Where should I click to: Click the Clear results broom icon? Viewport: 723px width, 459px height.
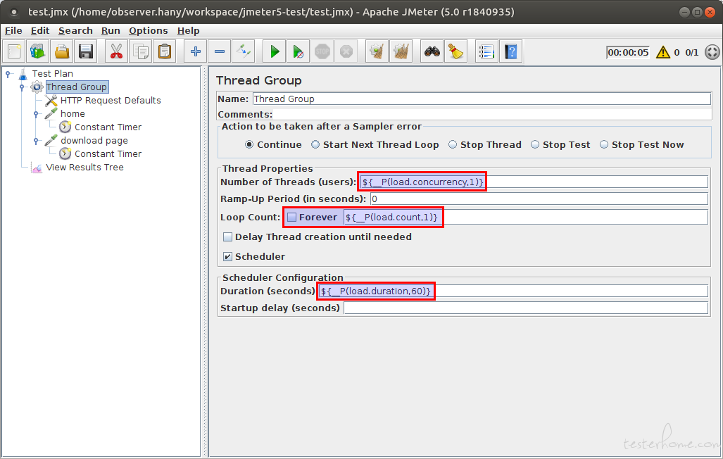click(377, 51)
